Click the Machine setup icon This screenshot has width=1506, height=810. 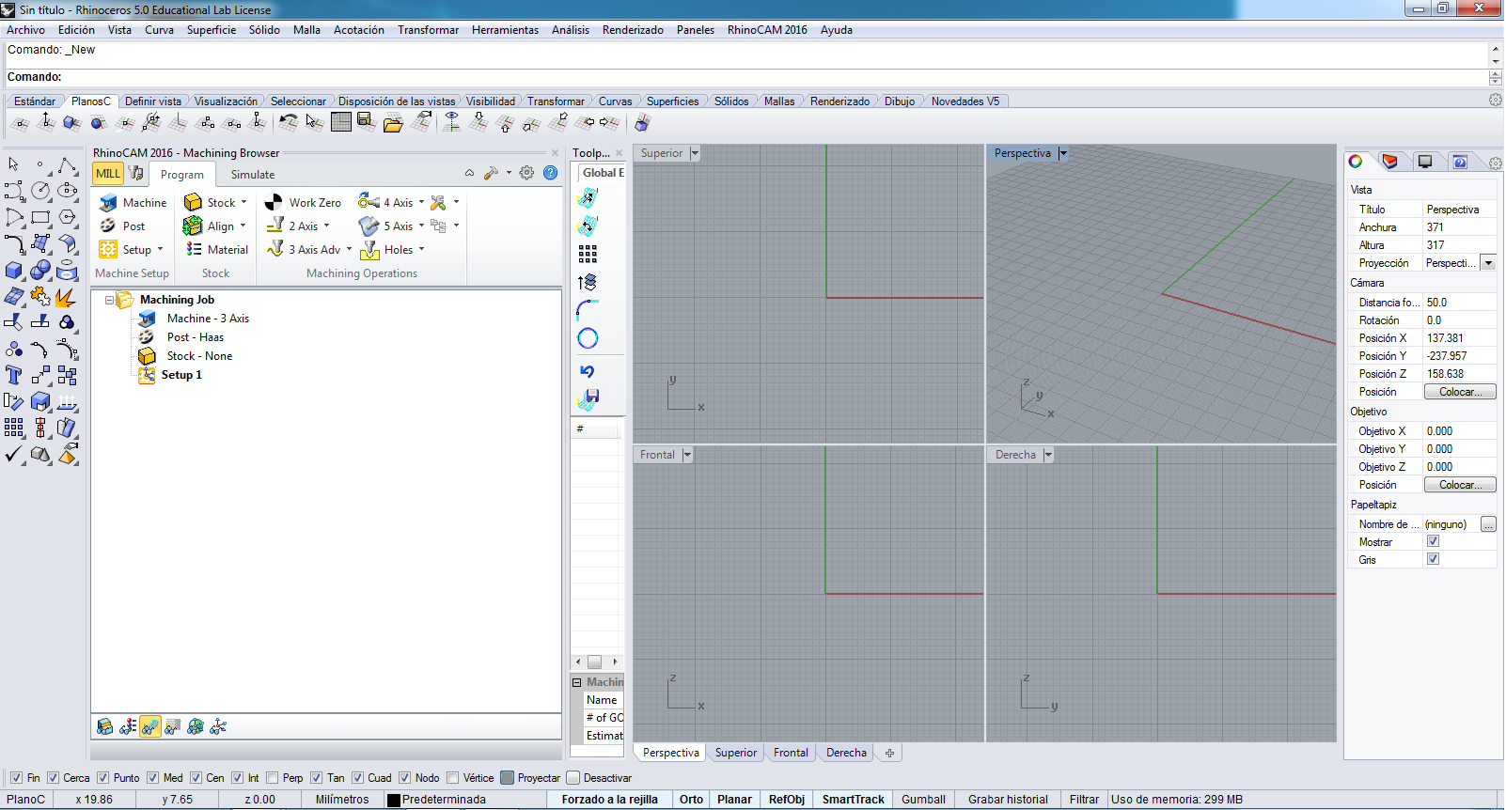[x=108, y=202]
